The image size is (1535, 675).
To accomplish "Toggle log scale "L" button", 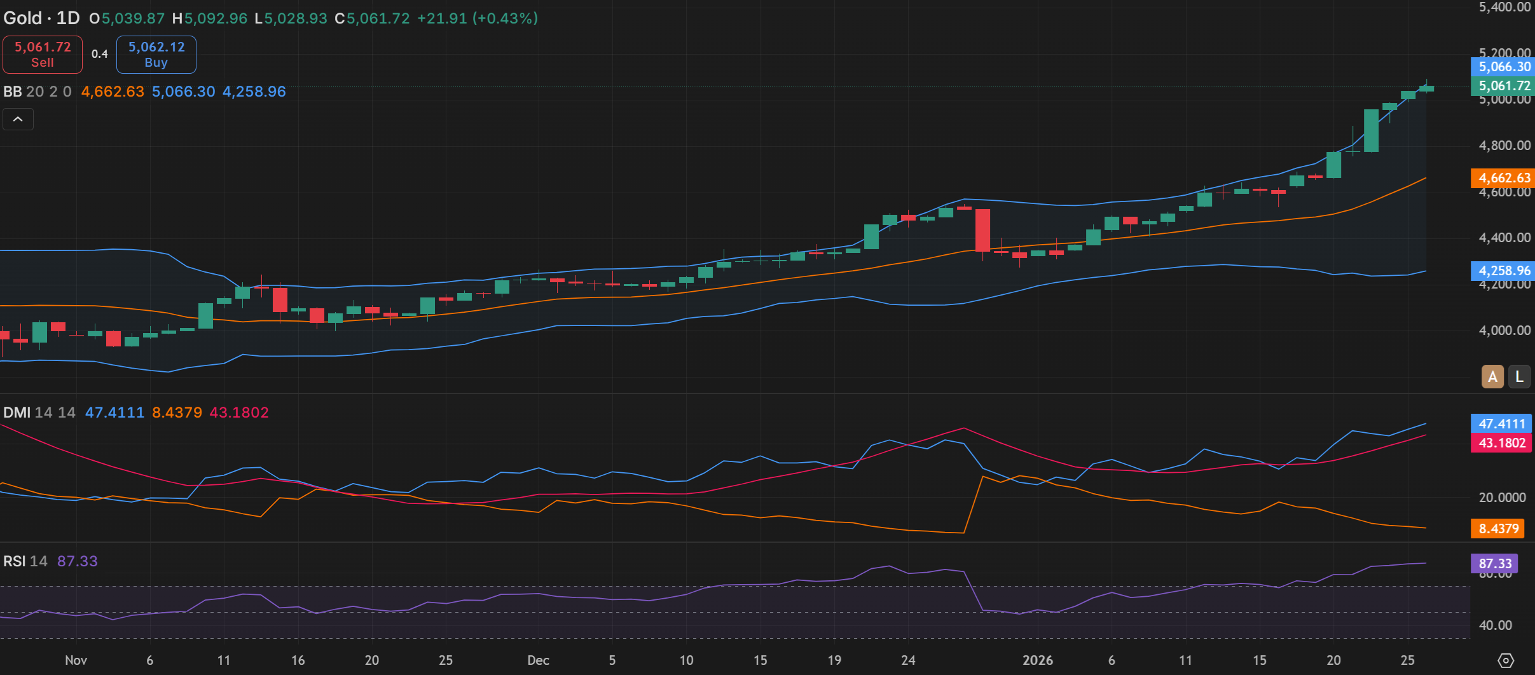I will (1519, 377).
